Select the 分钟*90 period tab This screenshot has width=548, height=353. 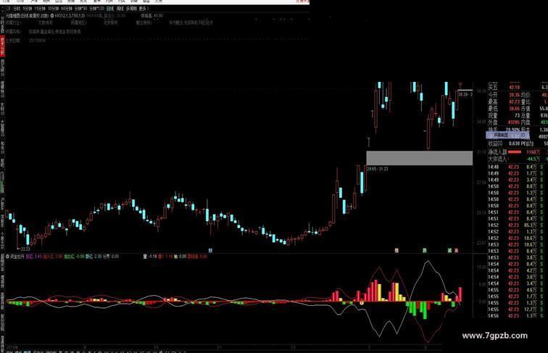coord(80,9)
